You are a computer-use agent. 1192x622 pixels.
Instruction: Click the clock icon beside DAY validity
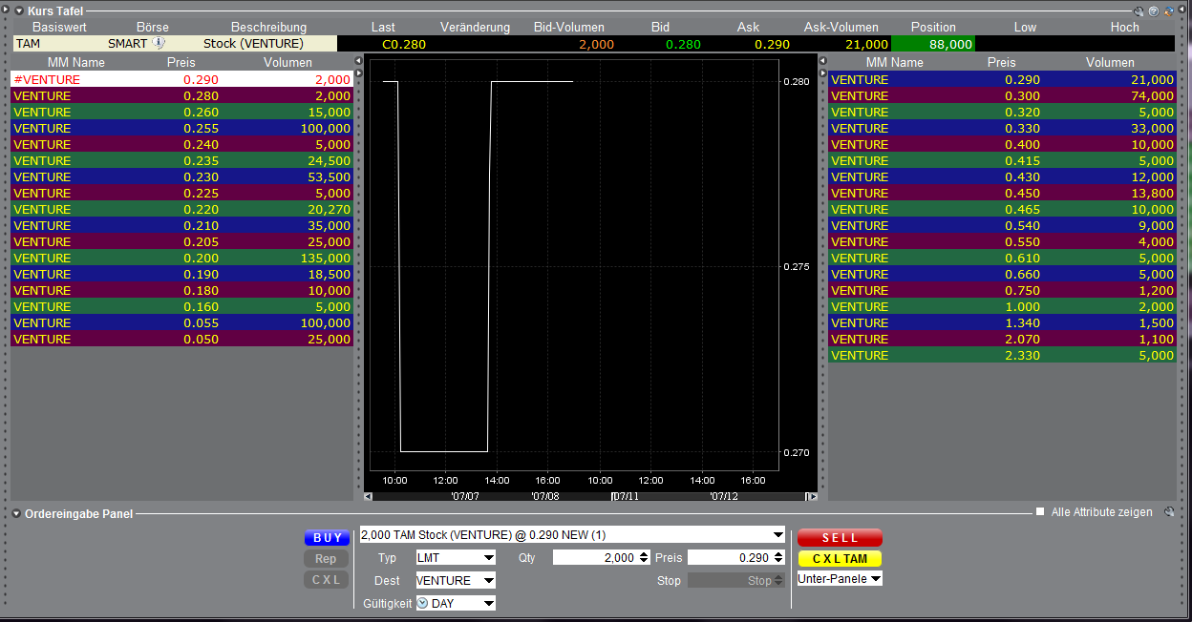(422, 603)
